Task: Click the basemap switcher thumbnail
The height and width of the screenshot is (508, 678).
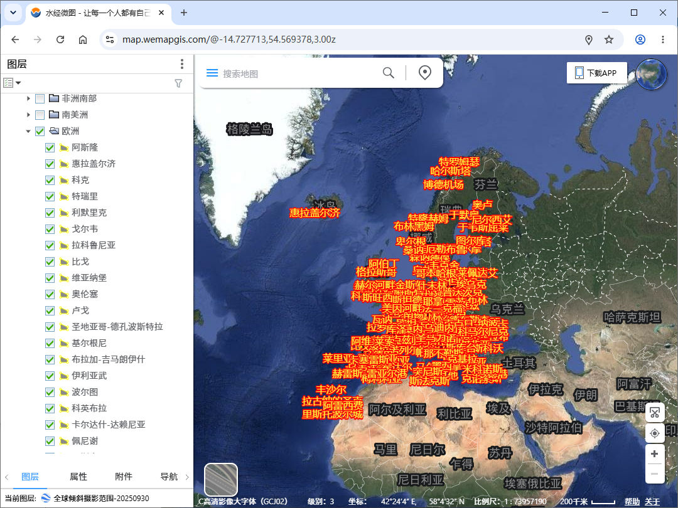Action: [221, 480]
